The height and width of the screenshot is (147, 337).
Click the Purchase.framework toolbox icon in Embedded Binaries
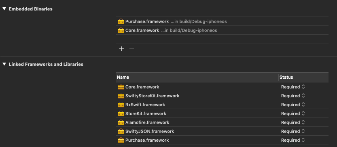[x=121, y=21]
